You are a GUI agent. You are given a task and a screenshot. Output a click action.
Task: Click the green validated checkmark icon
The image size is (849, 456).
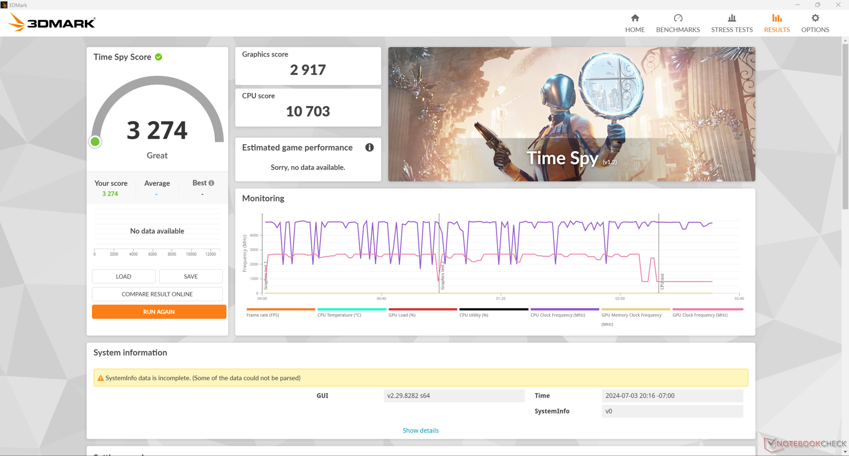tap(159, 57)
